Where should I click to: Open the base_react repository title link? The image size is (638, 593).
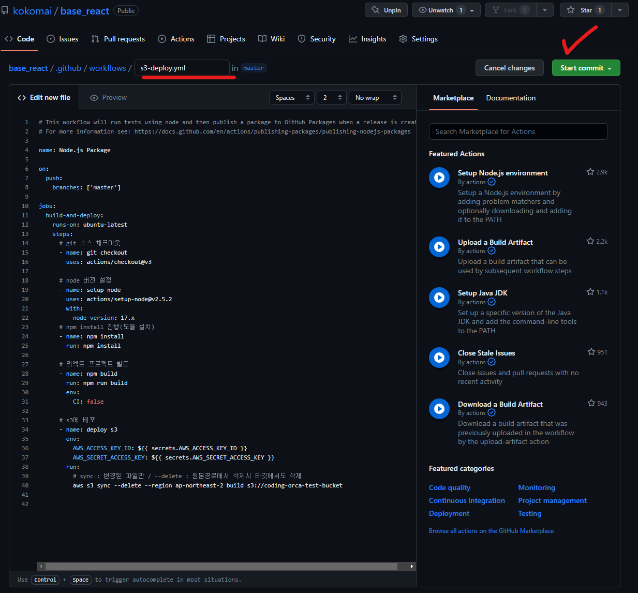[x=85, y=11]
